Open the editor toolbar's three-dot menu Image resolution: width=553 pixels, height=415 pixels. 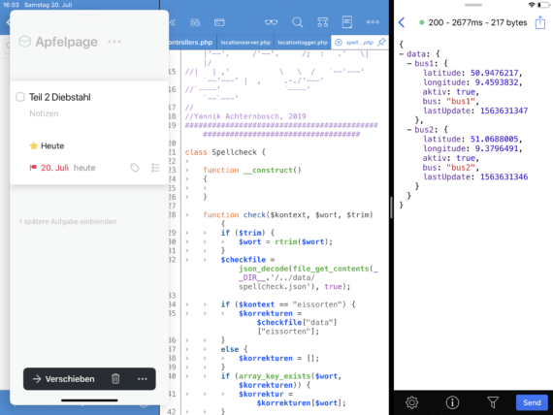(373, 22)
